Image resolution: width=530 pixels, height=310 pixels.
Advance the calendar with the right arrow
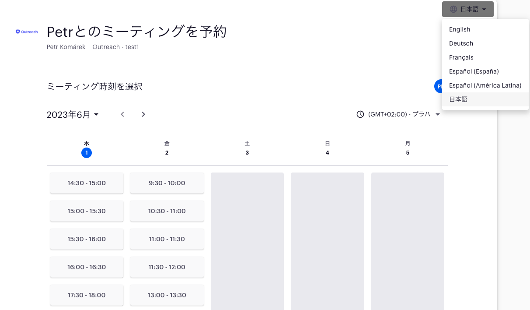143,114
